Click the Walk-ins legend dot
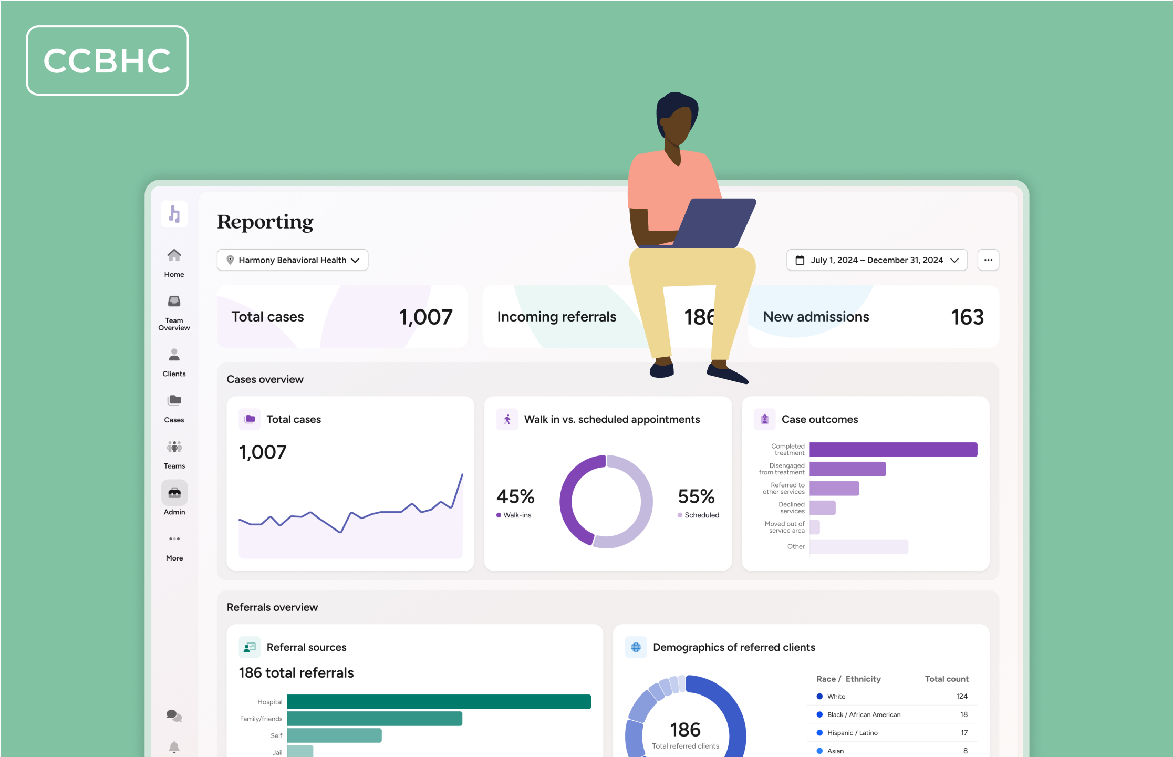Viewport: 1173px width, 757px height. coord(499,515)
